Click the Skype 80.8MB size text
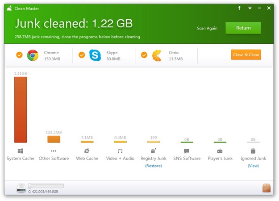 113,59
